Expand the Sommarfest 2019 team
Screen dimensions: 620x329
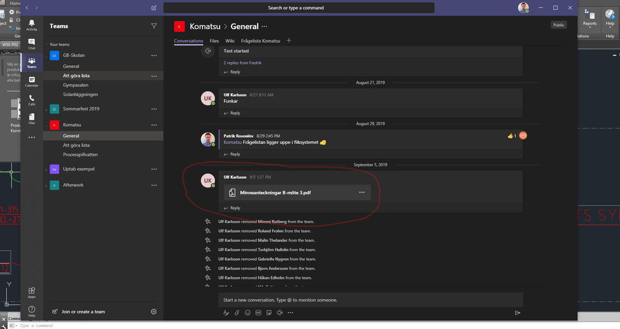point(47,109)
